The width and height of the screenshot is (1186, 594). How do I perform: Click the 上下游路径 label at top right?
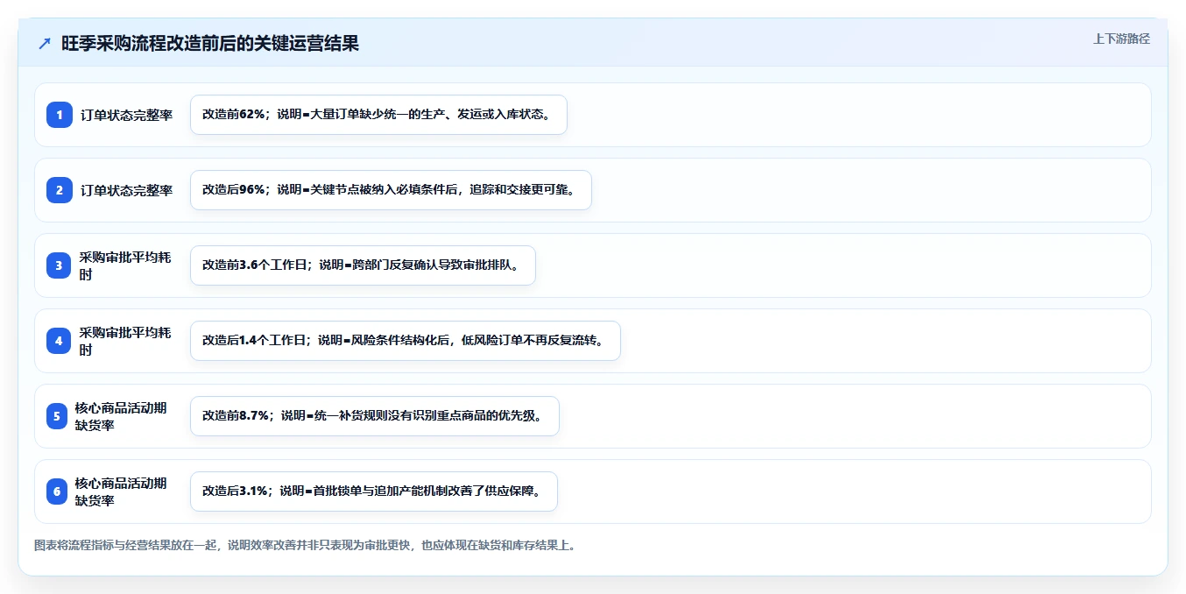pos(1121,39)
